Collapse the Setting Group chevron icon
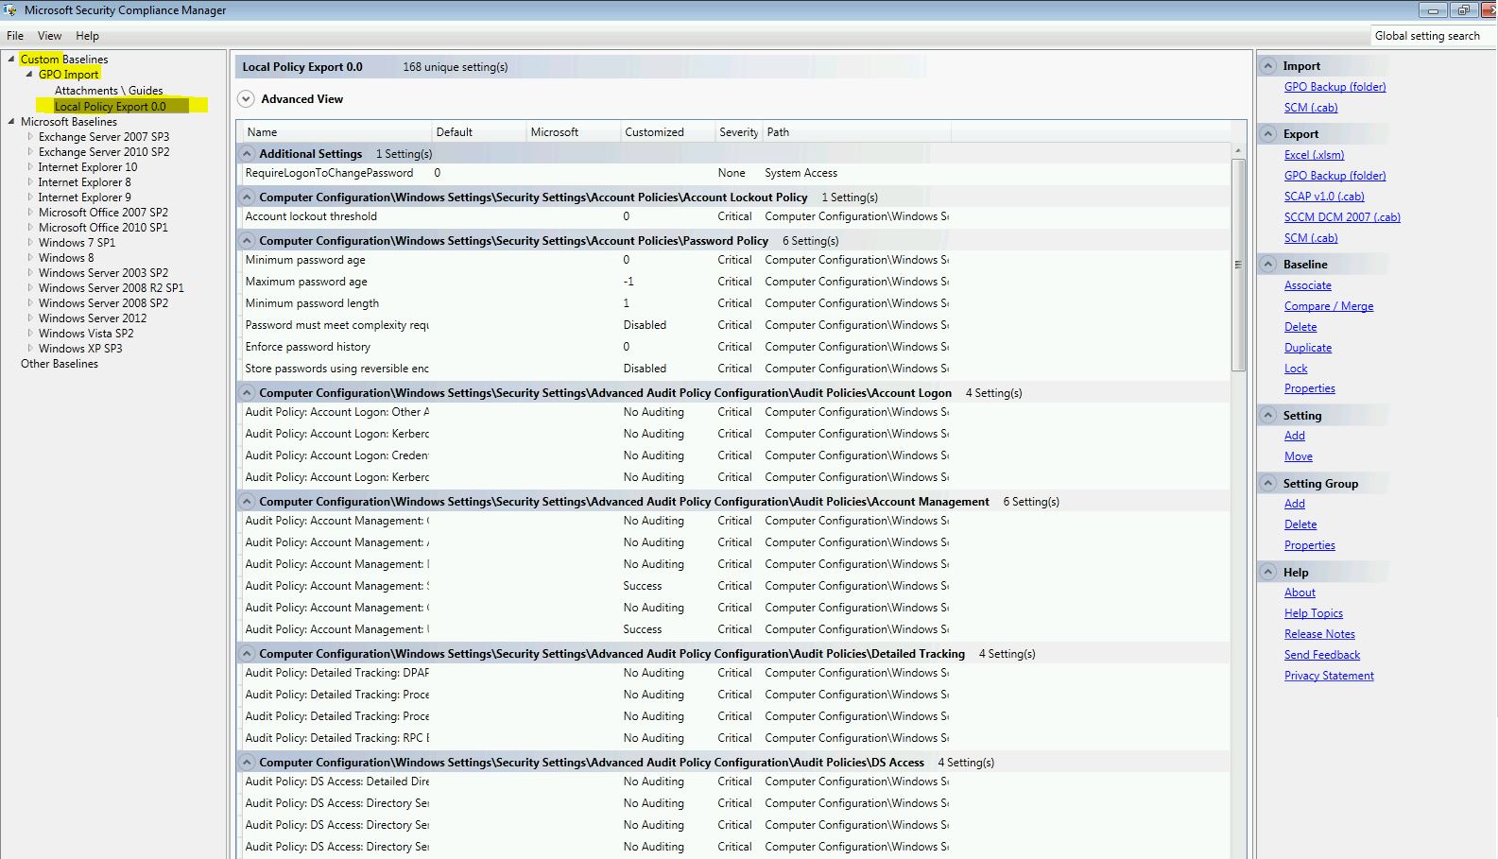The width and height of the screenshot is (1498, 859). (1267, 484)
